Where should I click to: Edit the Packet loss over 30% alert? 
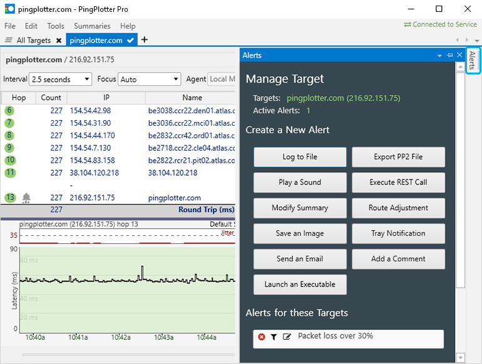pyautogui.click(x=287, y=337)
